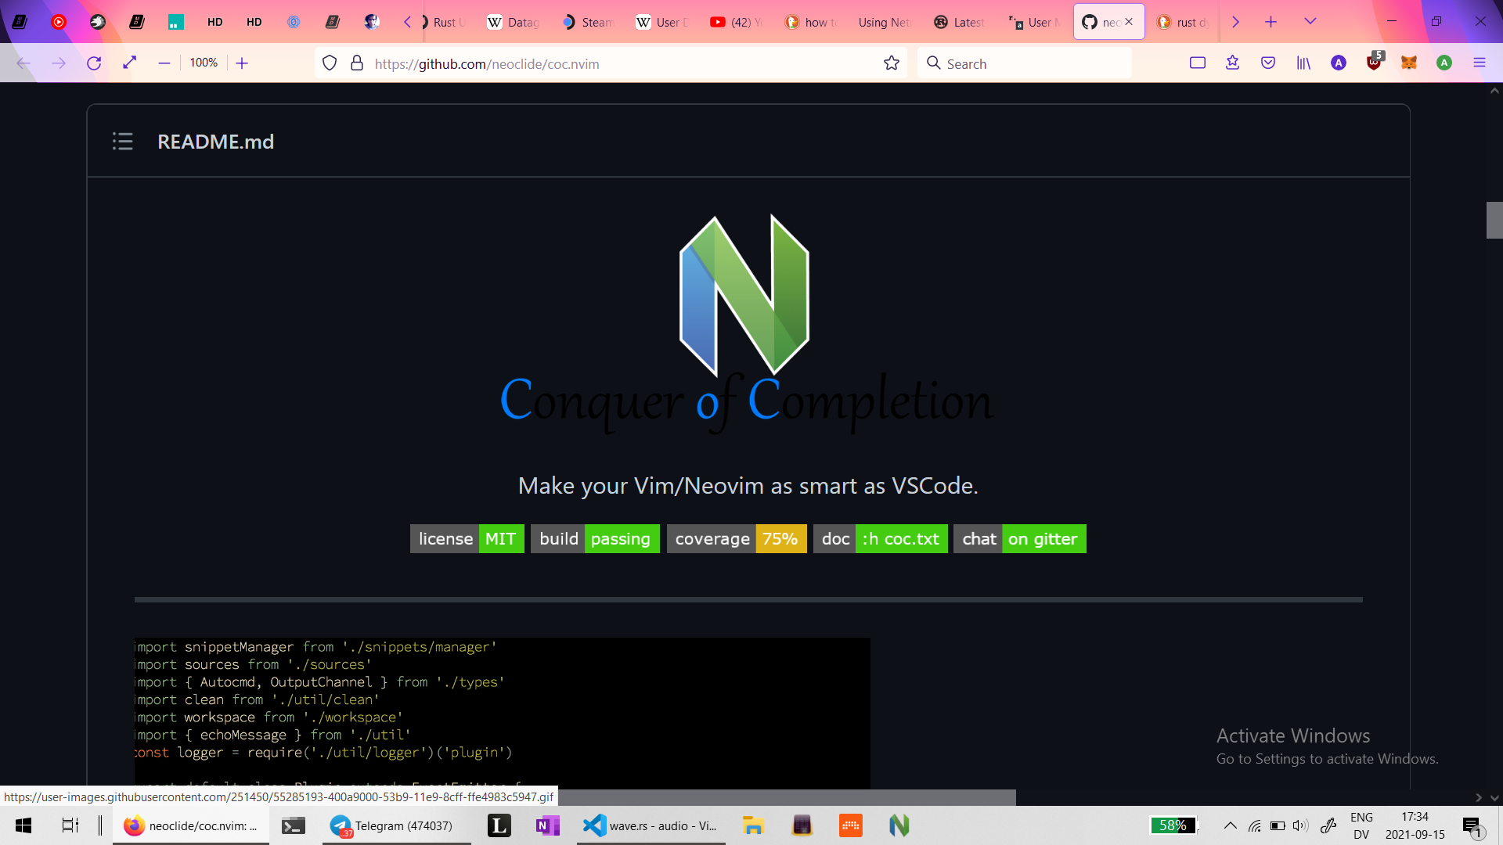The image size is (1503, 845).
Task: Open Neovim app in taskbar
Action: [899, 825]
